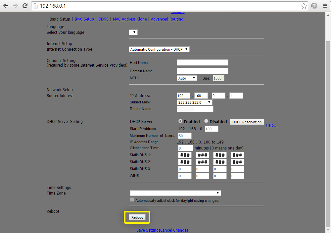Click the Help link next to DHCP settings

pyautogui.click(x=271, y=125)
